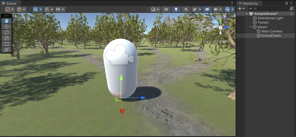296x137 pixels.
Task: Click the GroudCheck cube icon
Action: tap(259, 36)
